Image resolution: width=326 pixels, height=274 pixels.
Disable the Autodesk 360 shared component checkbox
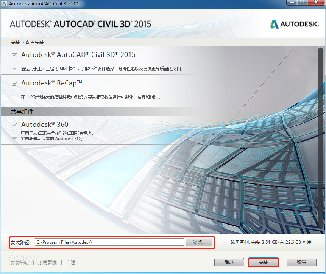point(14,125)
